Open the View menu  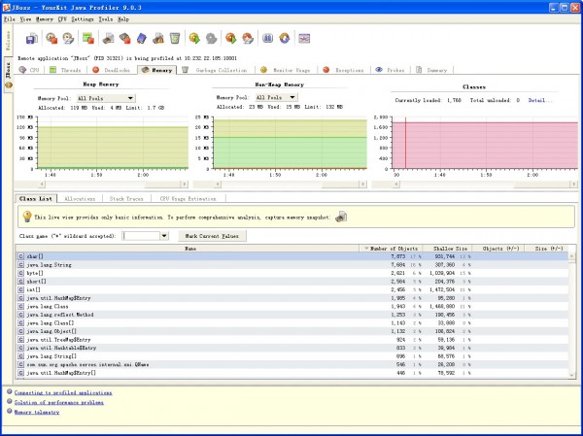point(25,19)
